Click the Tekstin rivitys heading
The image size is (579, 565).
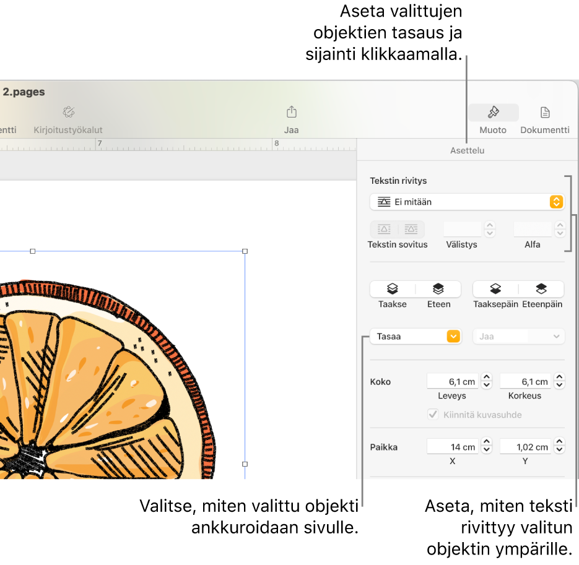[398, 181]
